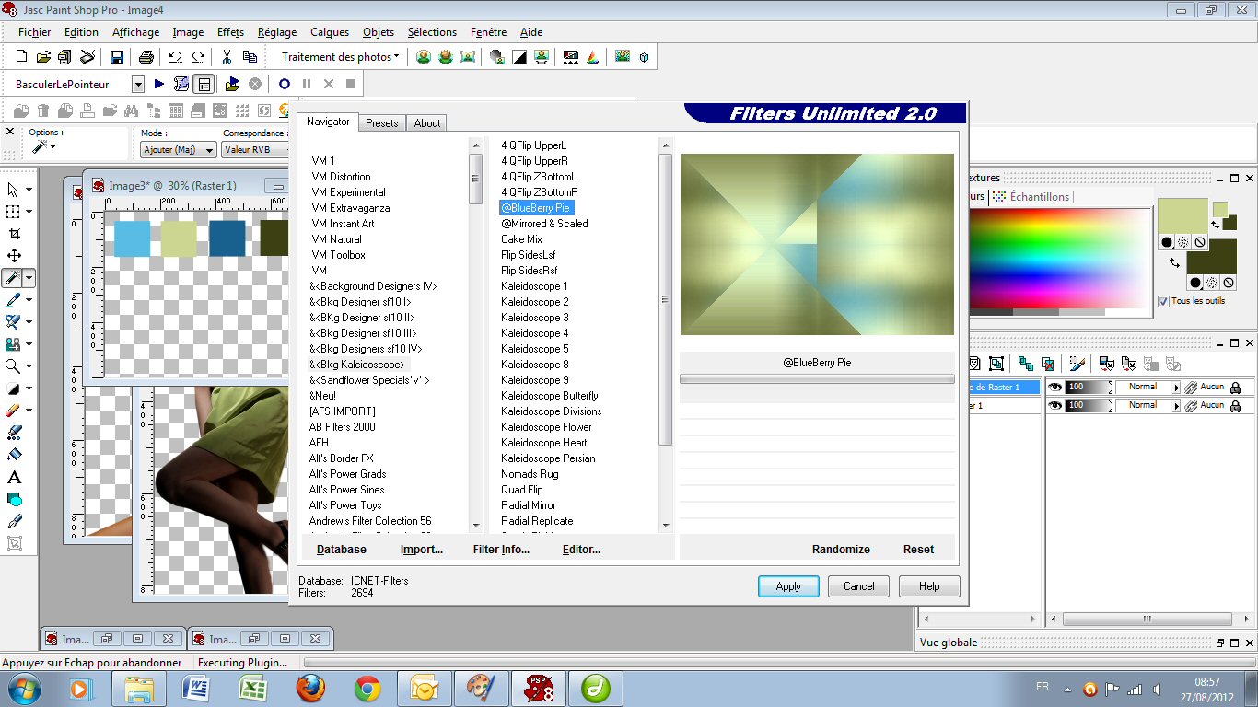
Task: Select the Dropper color picker tool
Action: click(14, 300)
